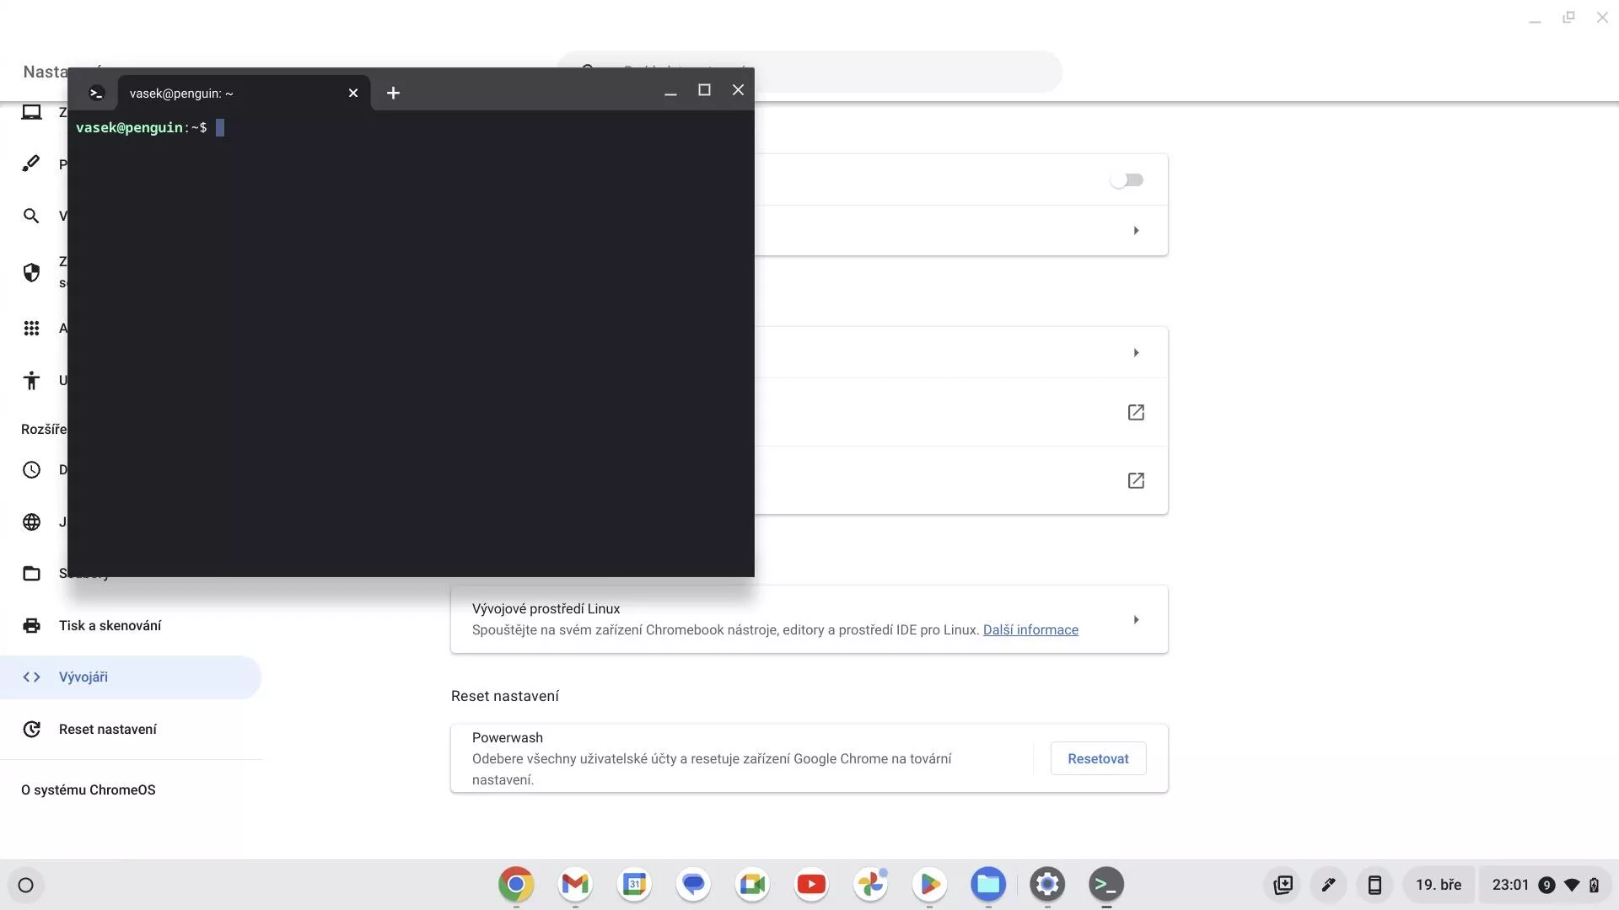Click into the terminal command prompt area

tap(411, 343)
